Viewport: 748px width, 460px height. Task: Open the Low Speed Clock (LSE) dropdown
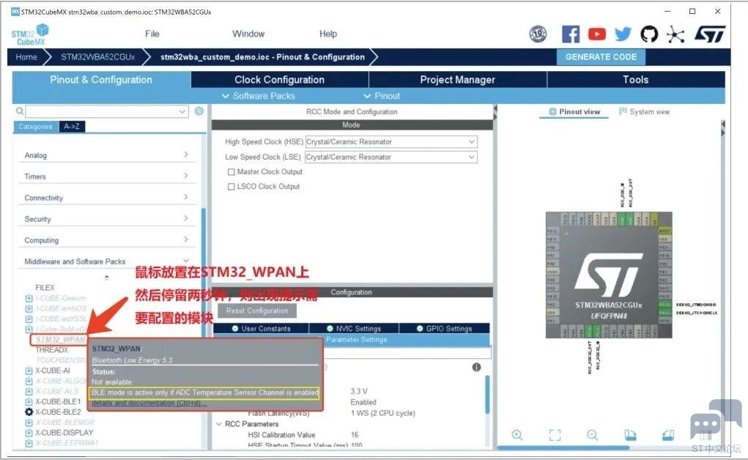(x=391, y=157)
